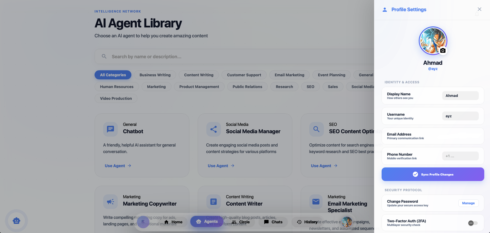
Task: Select the All Categories filter
Action: (113, 75)
